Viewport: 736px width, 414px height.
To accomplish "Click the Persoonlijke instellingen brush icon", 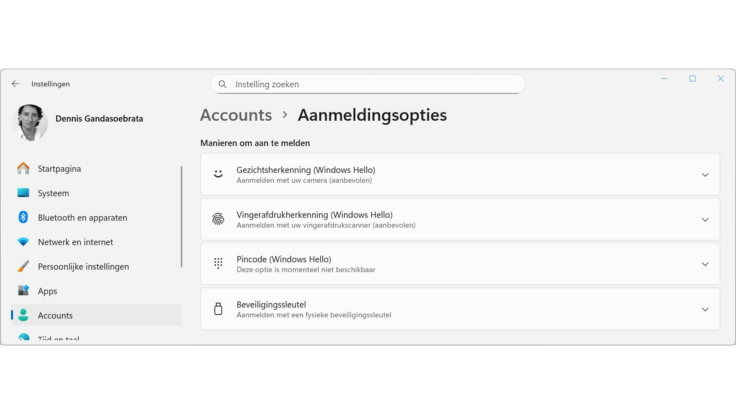I will point(23,266).
